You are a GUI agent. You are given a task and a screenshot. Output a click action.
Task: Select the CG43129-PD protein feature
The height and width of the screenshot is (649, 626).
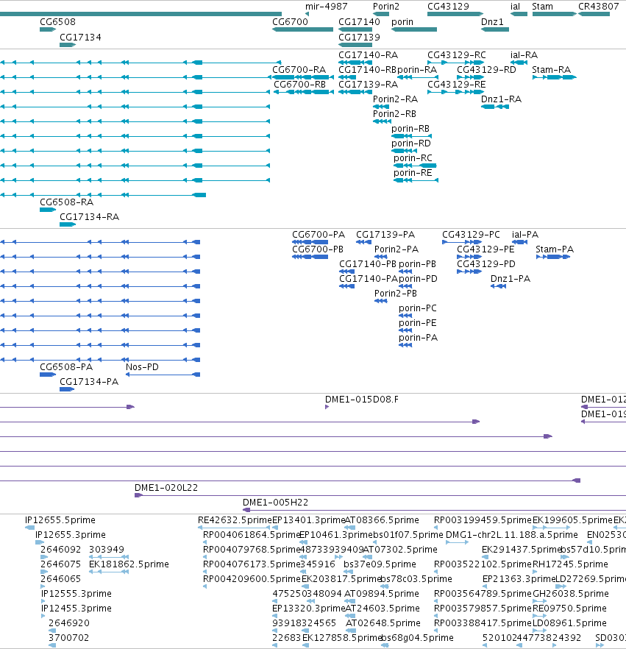click(485, 264)
